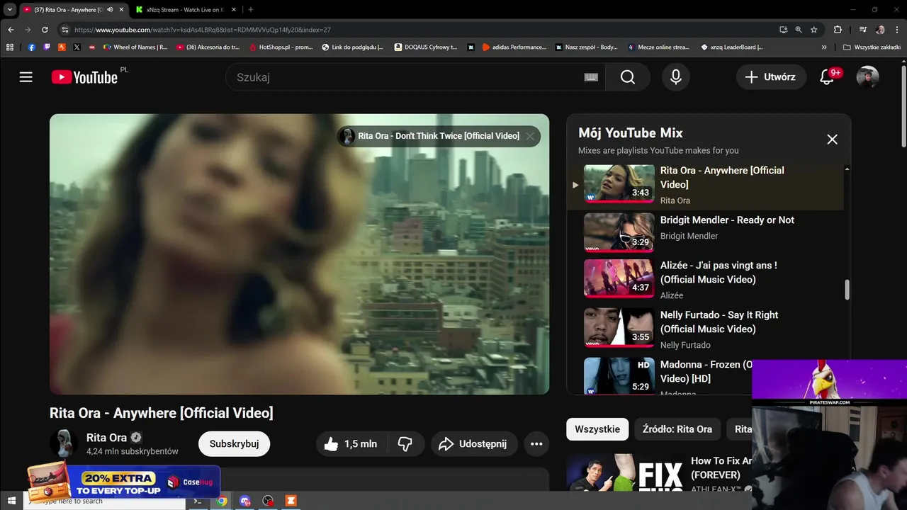Open Mecze online stream bookmark

tap(658, 47)
